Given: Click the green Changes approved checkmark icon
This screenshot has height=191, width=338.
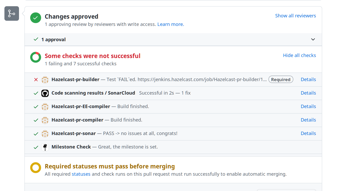Looking at the screenshot, I should [36, 18].
